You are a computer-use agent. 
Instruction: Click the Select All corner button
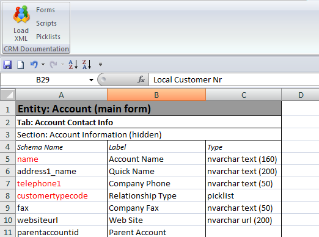[8, 95]
